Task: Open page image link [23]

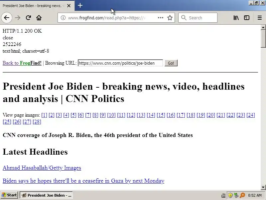Action: point(241,115)
